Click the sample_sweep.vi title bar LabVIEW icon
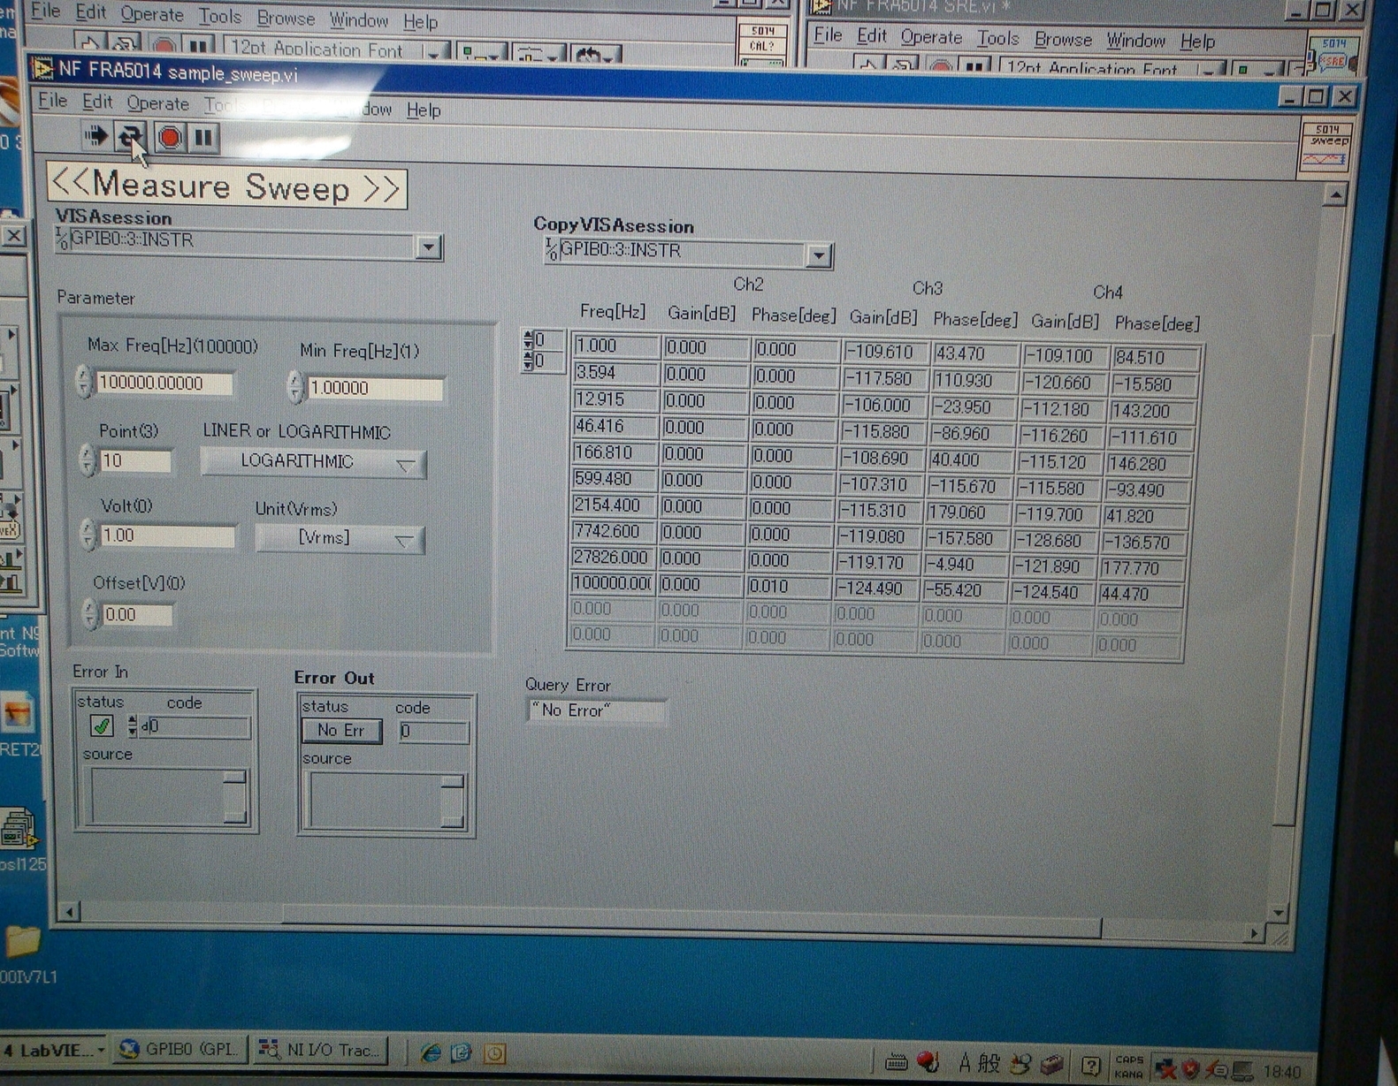1398x1086 pixels. pyautogui.click(x=42, y=68)
